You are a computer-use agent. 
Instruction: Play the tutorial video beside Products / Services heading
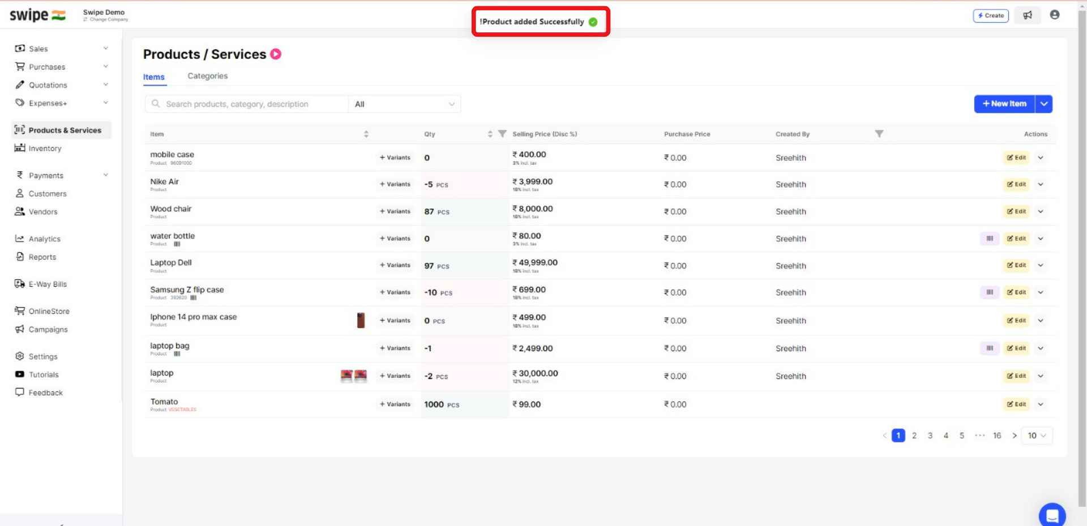point(276,54)
